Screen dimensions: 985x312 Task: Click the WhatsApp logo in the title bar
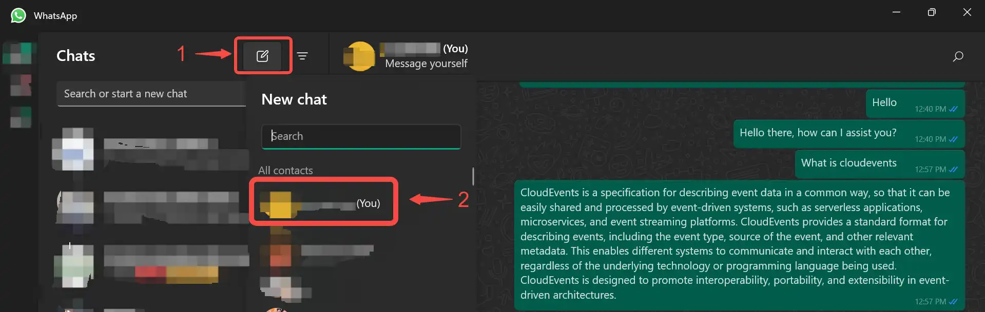point(18,15)
